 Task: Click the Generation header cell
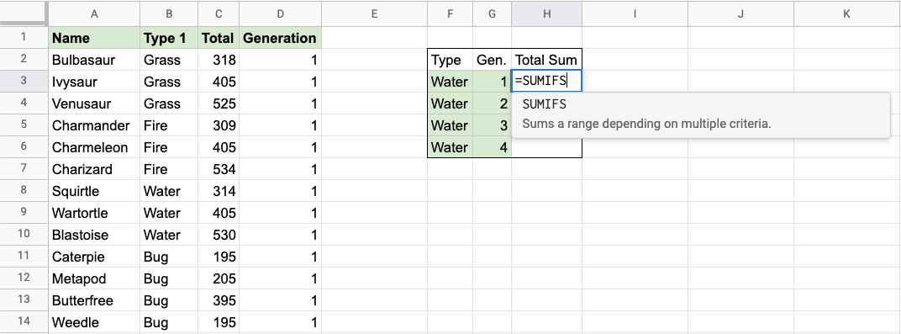280,38
